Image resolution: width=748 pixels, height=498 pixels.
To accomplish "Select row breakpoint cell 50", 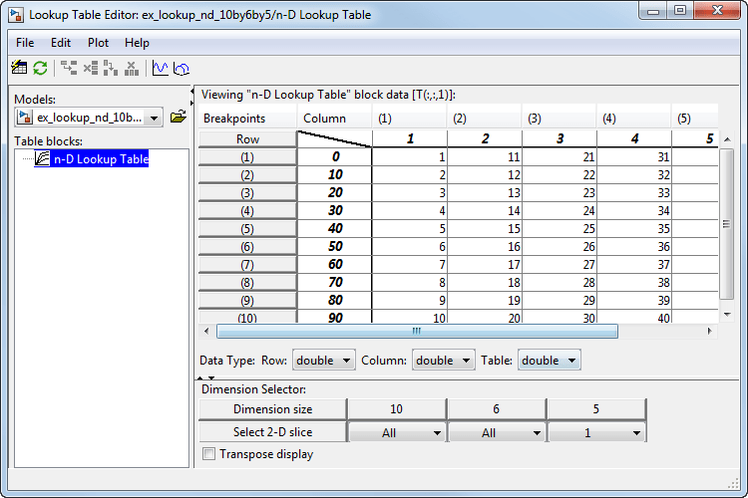I will [334, 246].
